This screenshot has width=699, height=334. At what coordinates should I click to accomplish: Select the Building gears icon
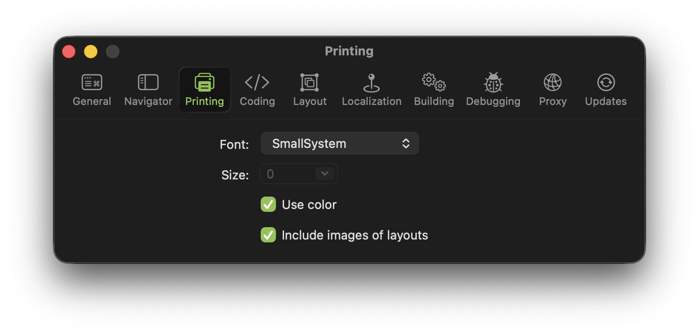coord(434,83)
